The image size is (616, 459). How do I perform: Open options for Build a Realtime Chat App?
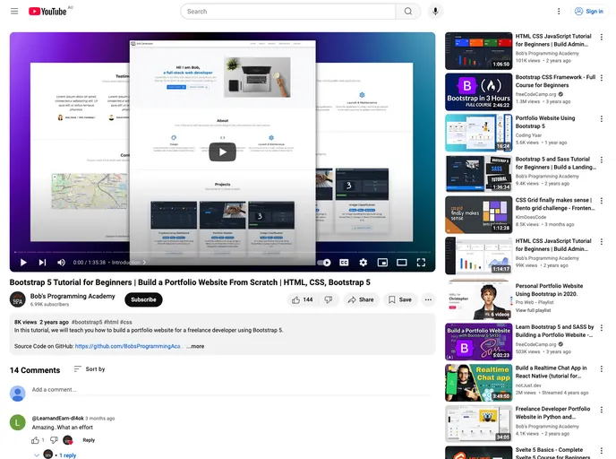point(602,368)
